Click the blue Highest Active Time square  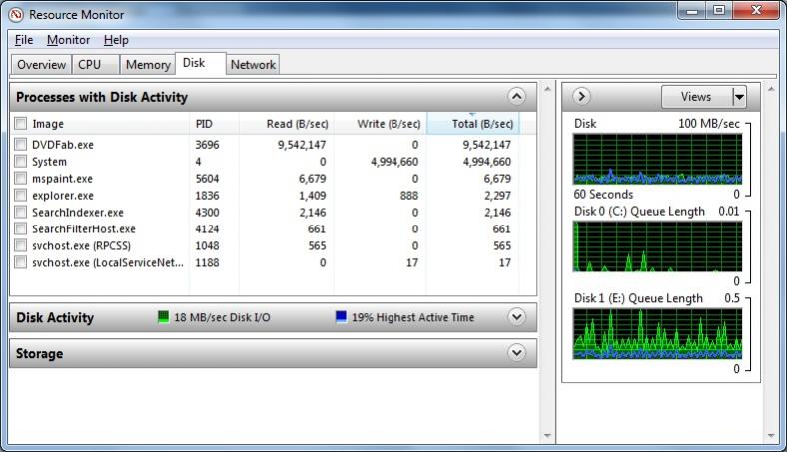(x=341, y=317)
